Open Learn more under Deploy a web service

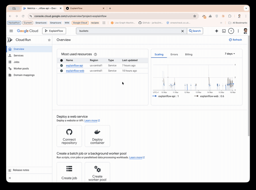[92, 120]
